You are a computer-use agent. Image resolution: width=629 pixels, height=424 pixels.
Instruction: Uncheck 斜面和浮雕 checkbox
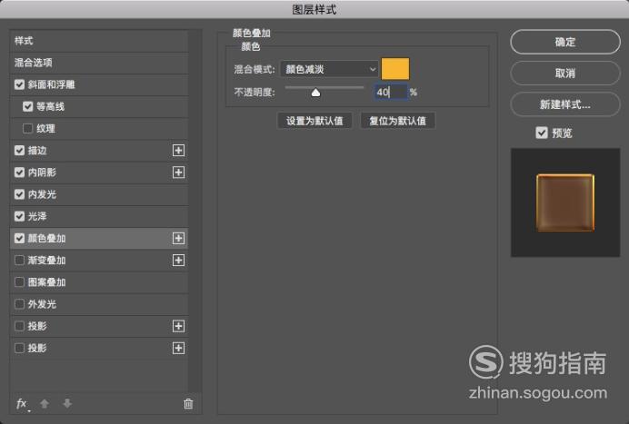tap(19, 84)
